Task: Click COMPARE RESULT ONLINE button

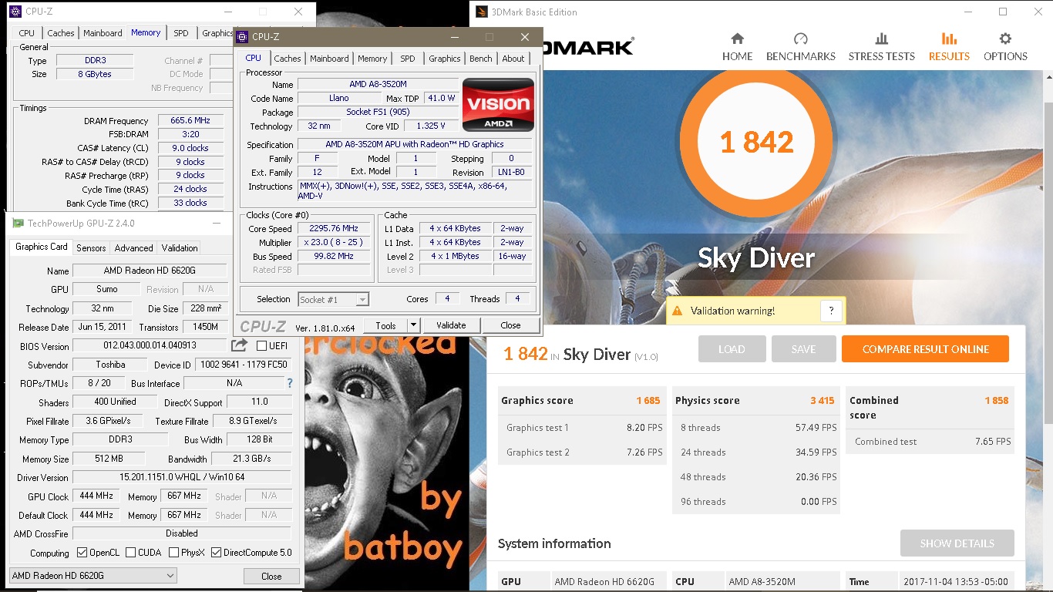Action: (x=925, y=349)
